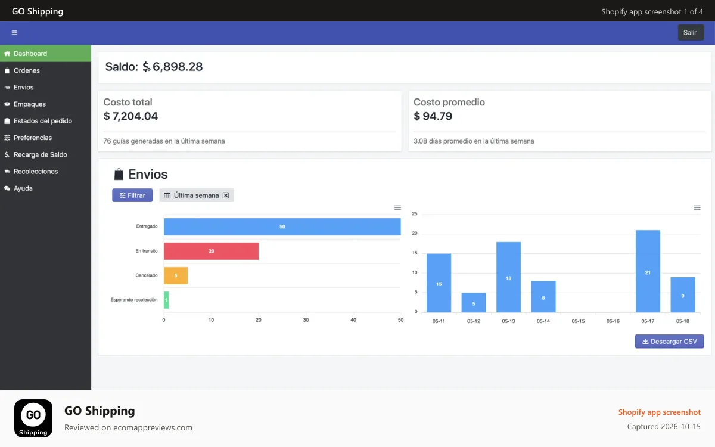This screenshot has height=447, width=715.
Task: Open Estados del pedido page
Action: point(45,121)
